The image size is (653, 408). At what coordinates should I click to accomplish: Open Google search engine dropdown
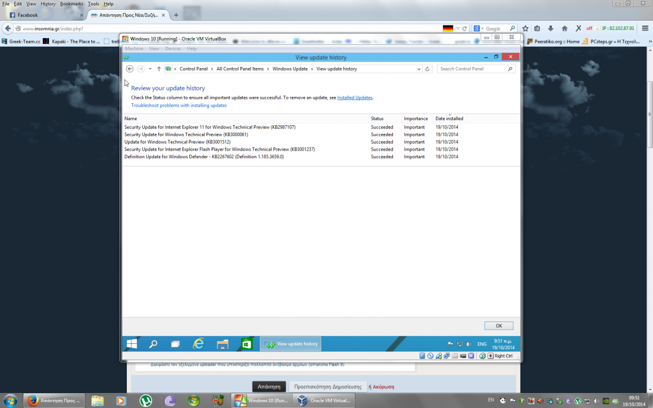479,28
